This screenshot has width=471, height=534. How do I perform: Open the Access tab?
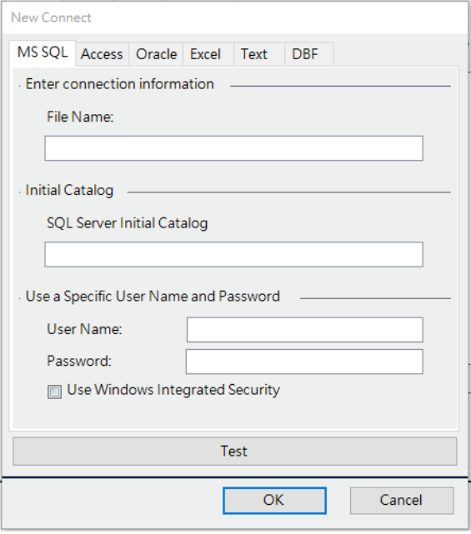pos(102,54)
